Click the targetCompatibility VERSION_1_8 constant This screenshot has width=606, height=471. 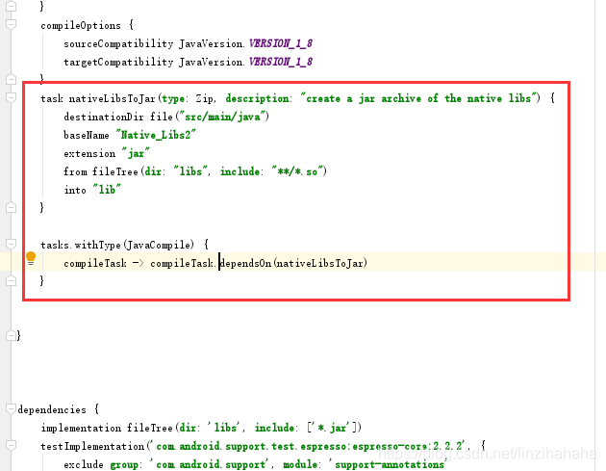281,62
